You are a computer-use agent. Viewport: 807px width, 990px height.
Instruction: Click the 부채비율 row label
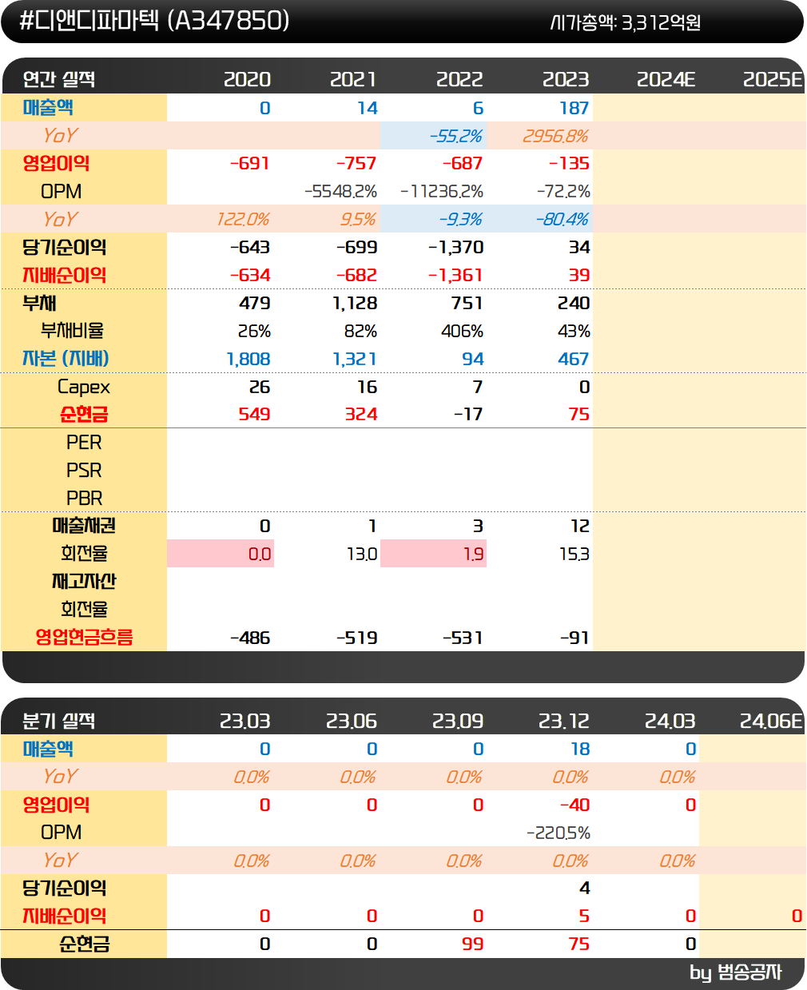click(72, 330)
